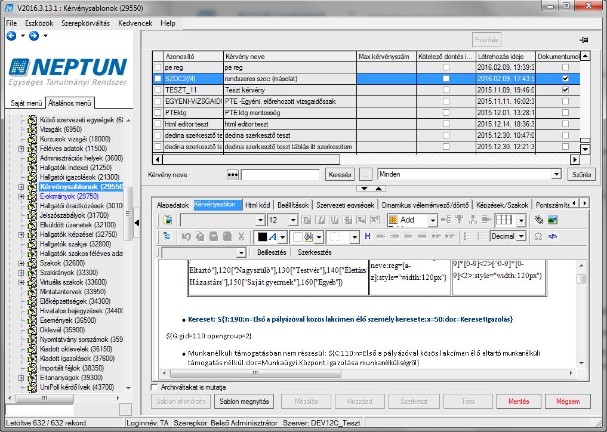Click the Mégsem button
The height and width of the screenshot is (432, 607).
pos(568,402)
